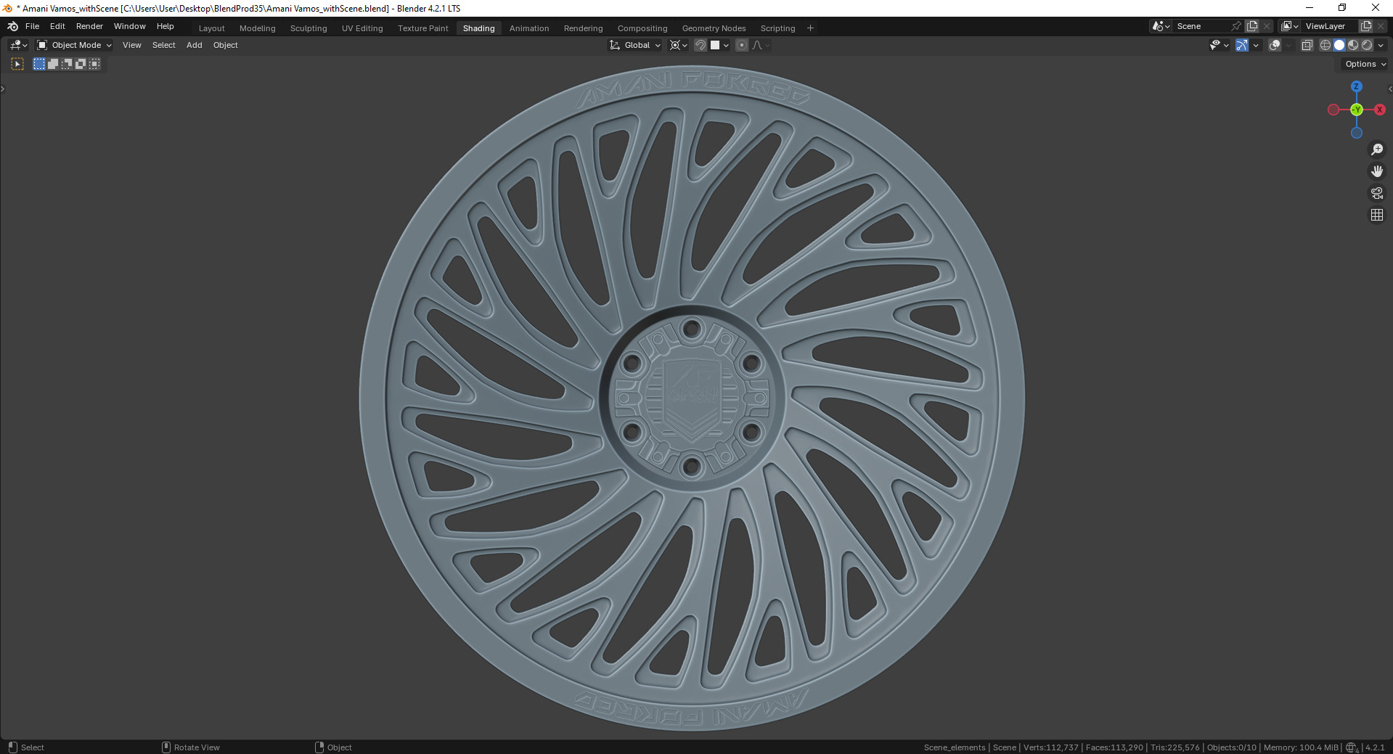1393x754 pixels.
Task: Switch perspective/orthographic with the grid icon
Action: [x=1377, y=215]
